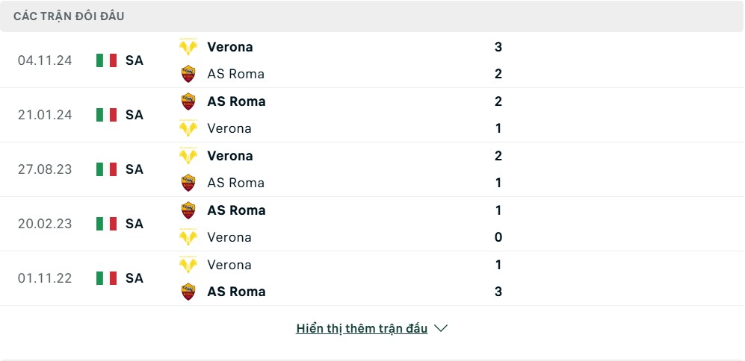Expand list via chevron after Hiển thị thêm

[x=441, y=328]
